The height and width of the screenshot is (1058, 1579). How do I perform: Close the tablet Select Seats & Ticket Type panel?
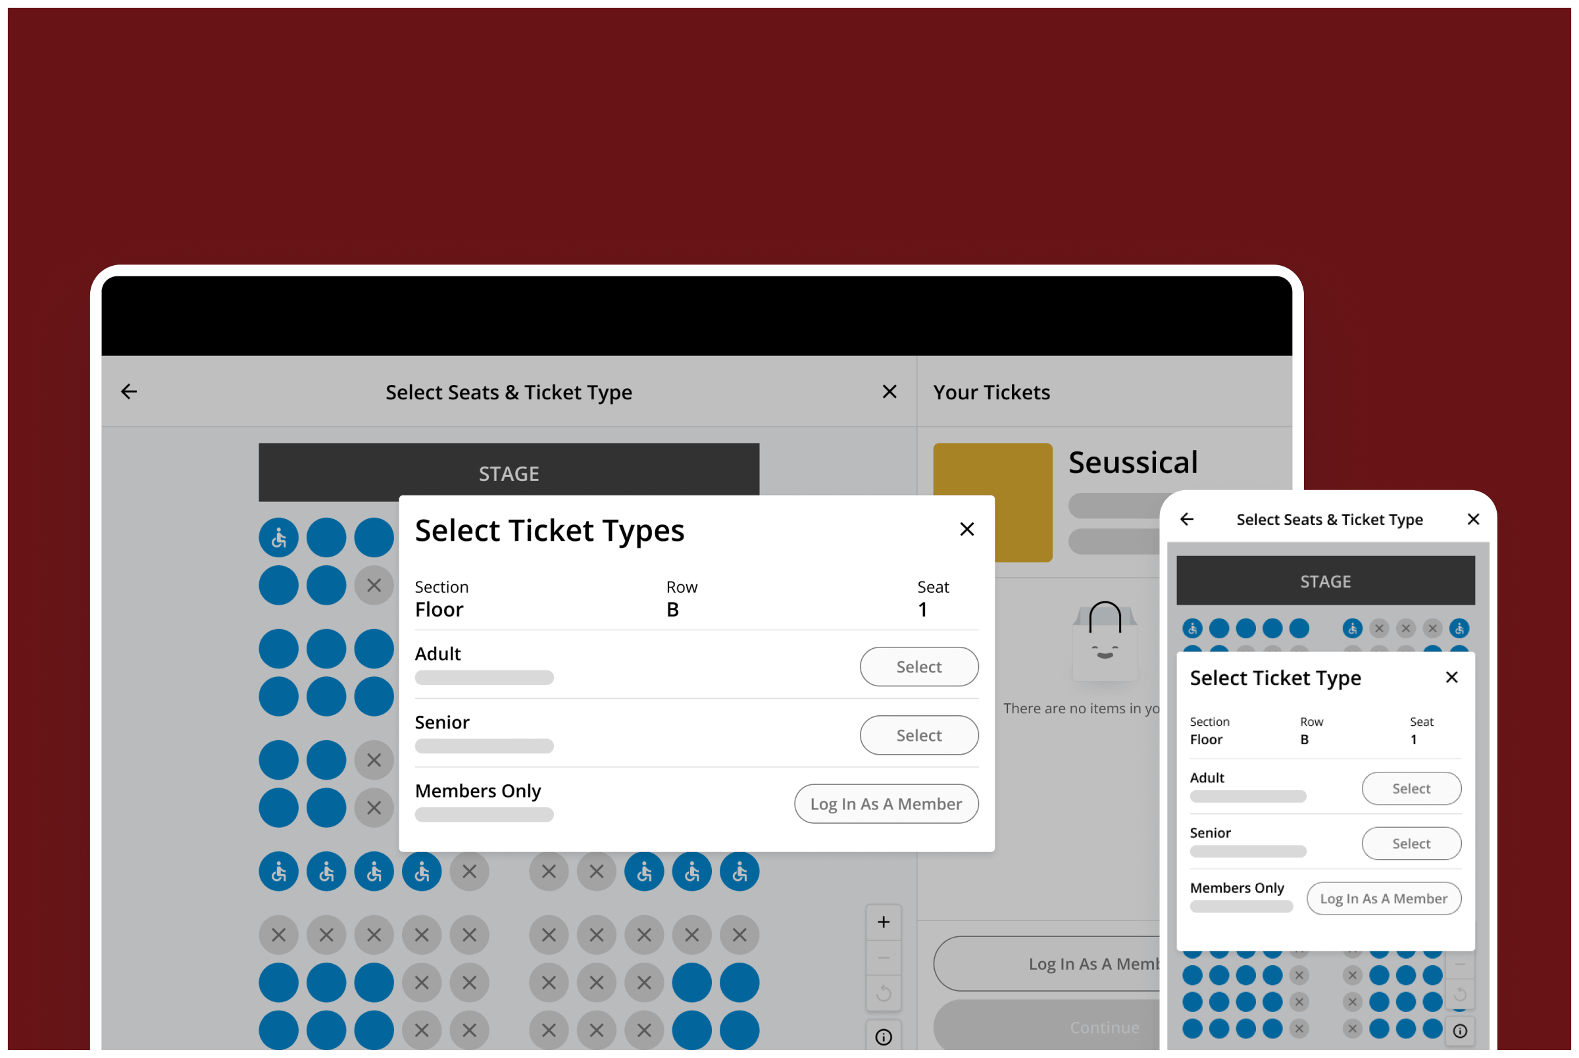tap(890, 391)
